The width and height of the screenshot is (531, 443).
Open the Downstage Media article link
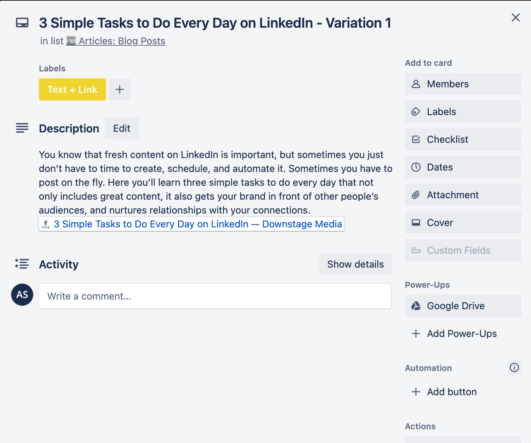(x=192, y=224)
